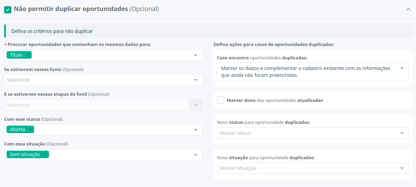The width and height of the screenshot is (416, 187).
Task: Remove the Sem situação tag
Action: point(45,154)
